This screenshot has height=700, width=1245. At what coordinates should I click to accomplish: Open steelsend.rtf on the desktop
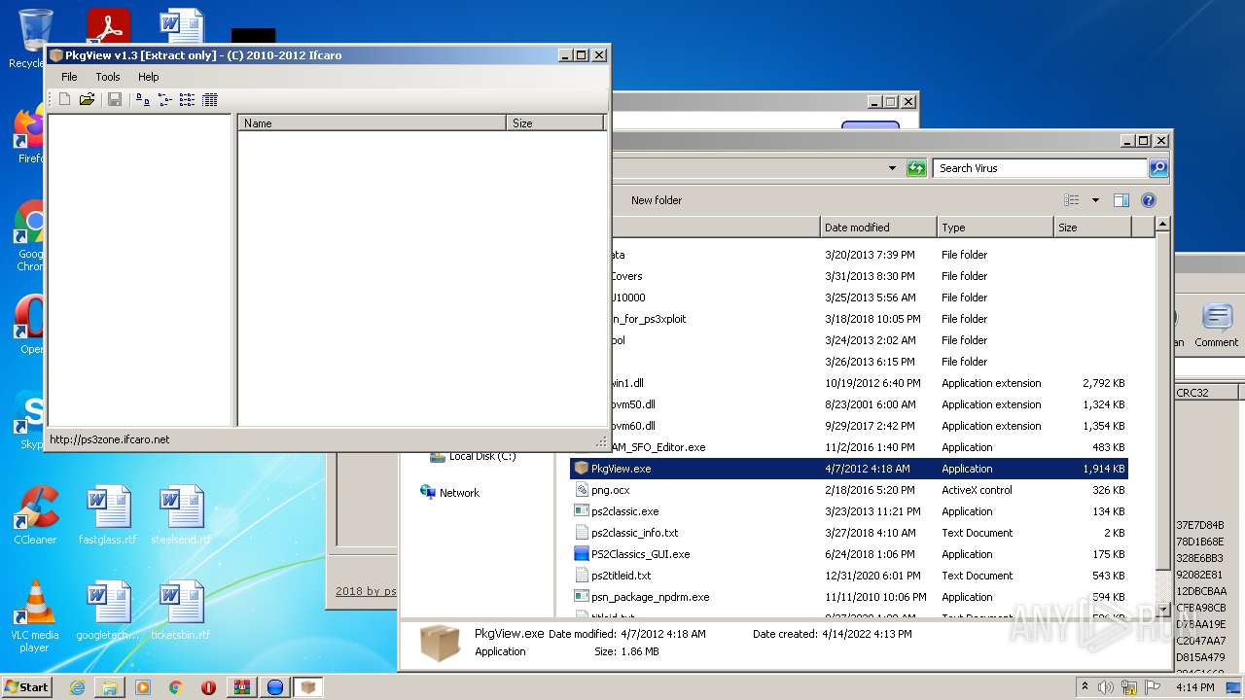[181, 516]
